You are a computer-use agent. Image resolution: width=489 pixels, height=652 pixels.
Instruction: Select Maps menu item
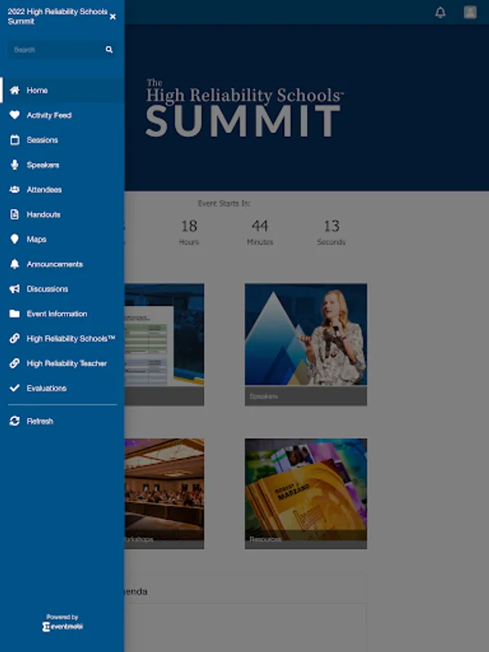click(62, 239)
